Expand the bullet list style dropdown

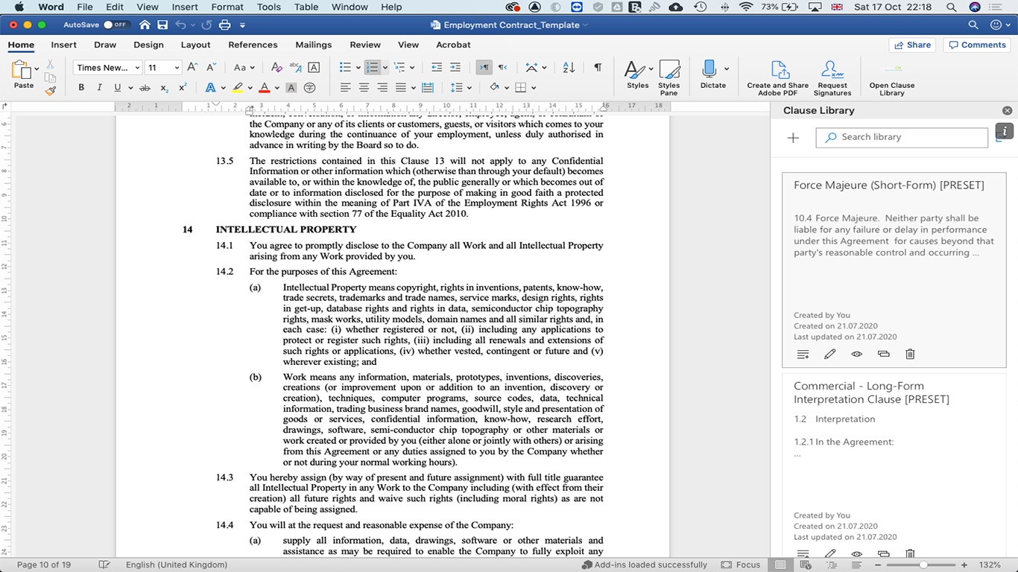(x=356, y=67)
